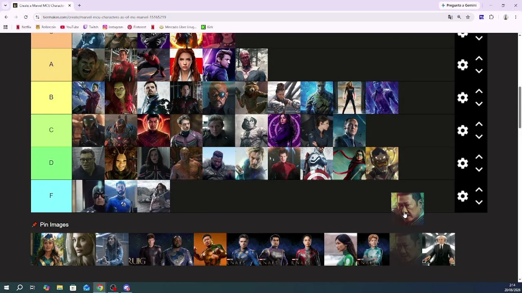The height and width of the screenshot is (293, 522).
Task: Open settings gear for tier B
Action: [462, 98]
